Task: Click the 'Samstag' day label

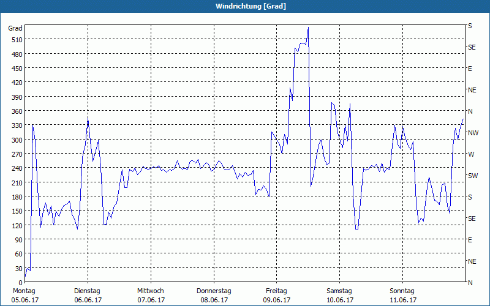Action: click(x=339, y=291)
